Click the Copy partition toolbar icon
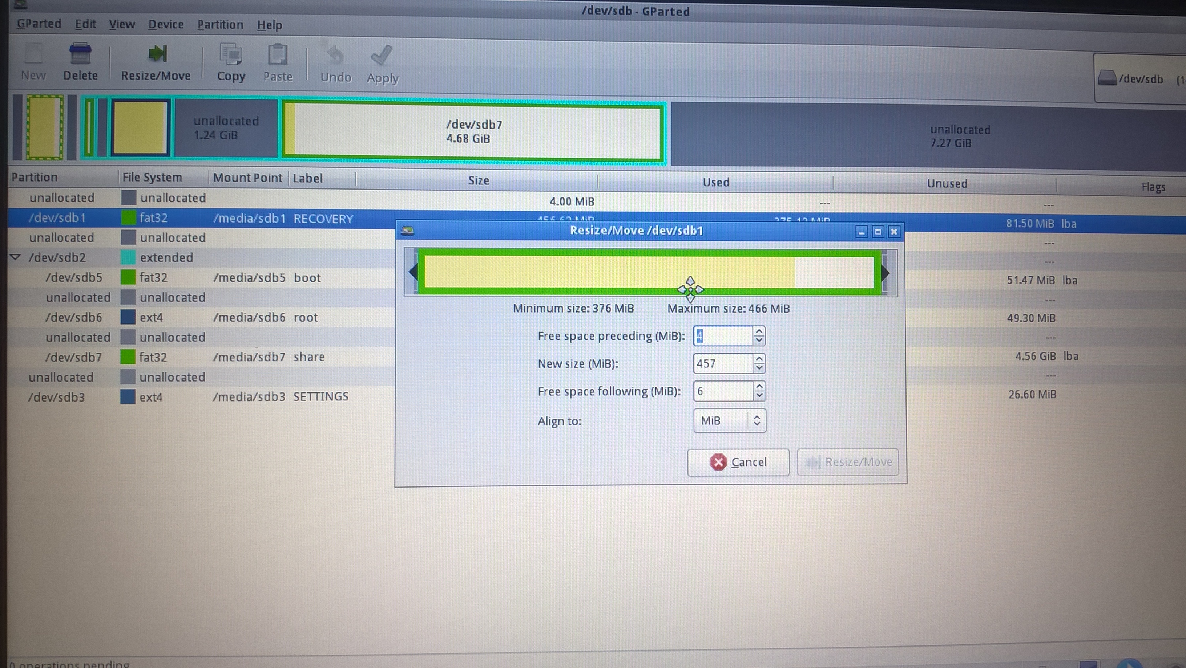 [x=231, y=55]
